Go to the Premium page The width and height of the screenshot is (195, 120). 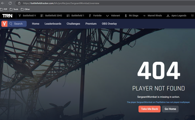tap(91, 24)
